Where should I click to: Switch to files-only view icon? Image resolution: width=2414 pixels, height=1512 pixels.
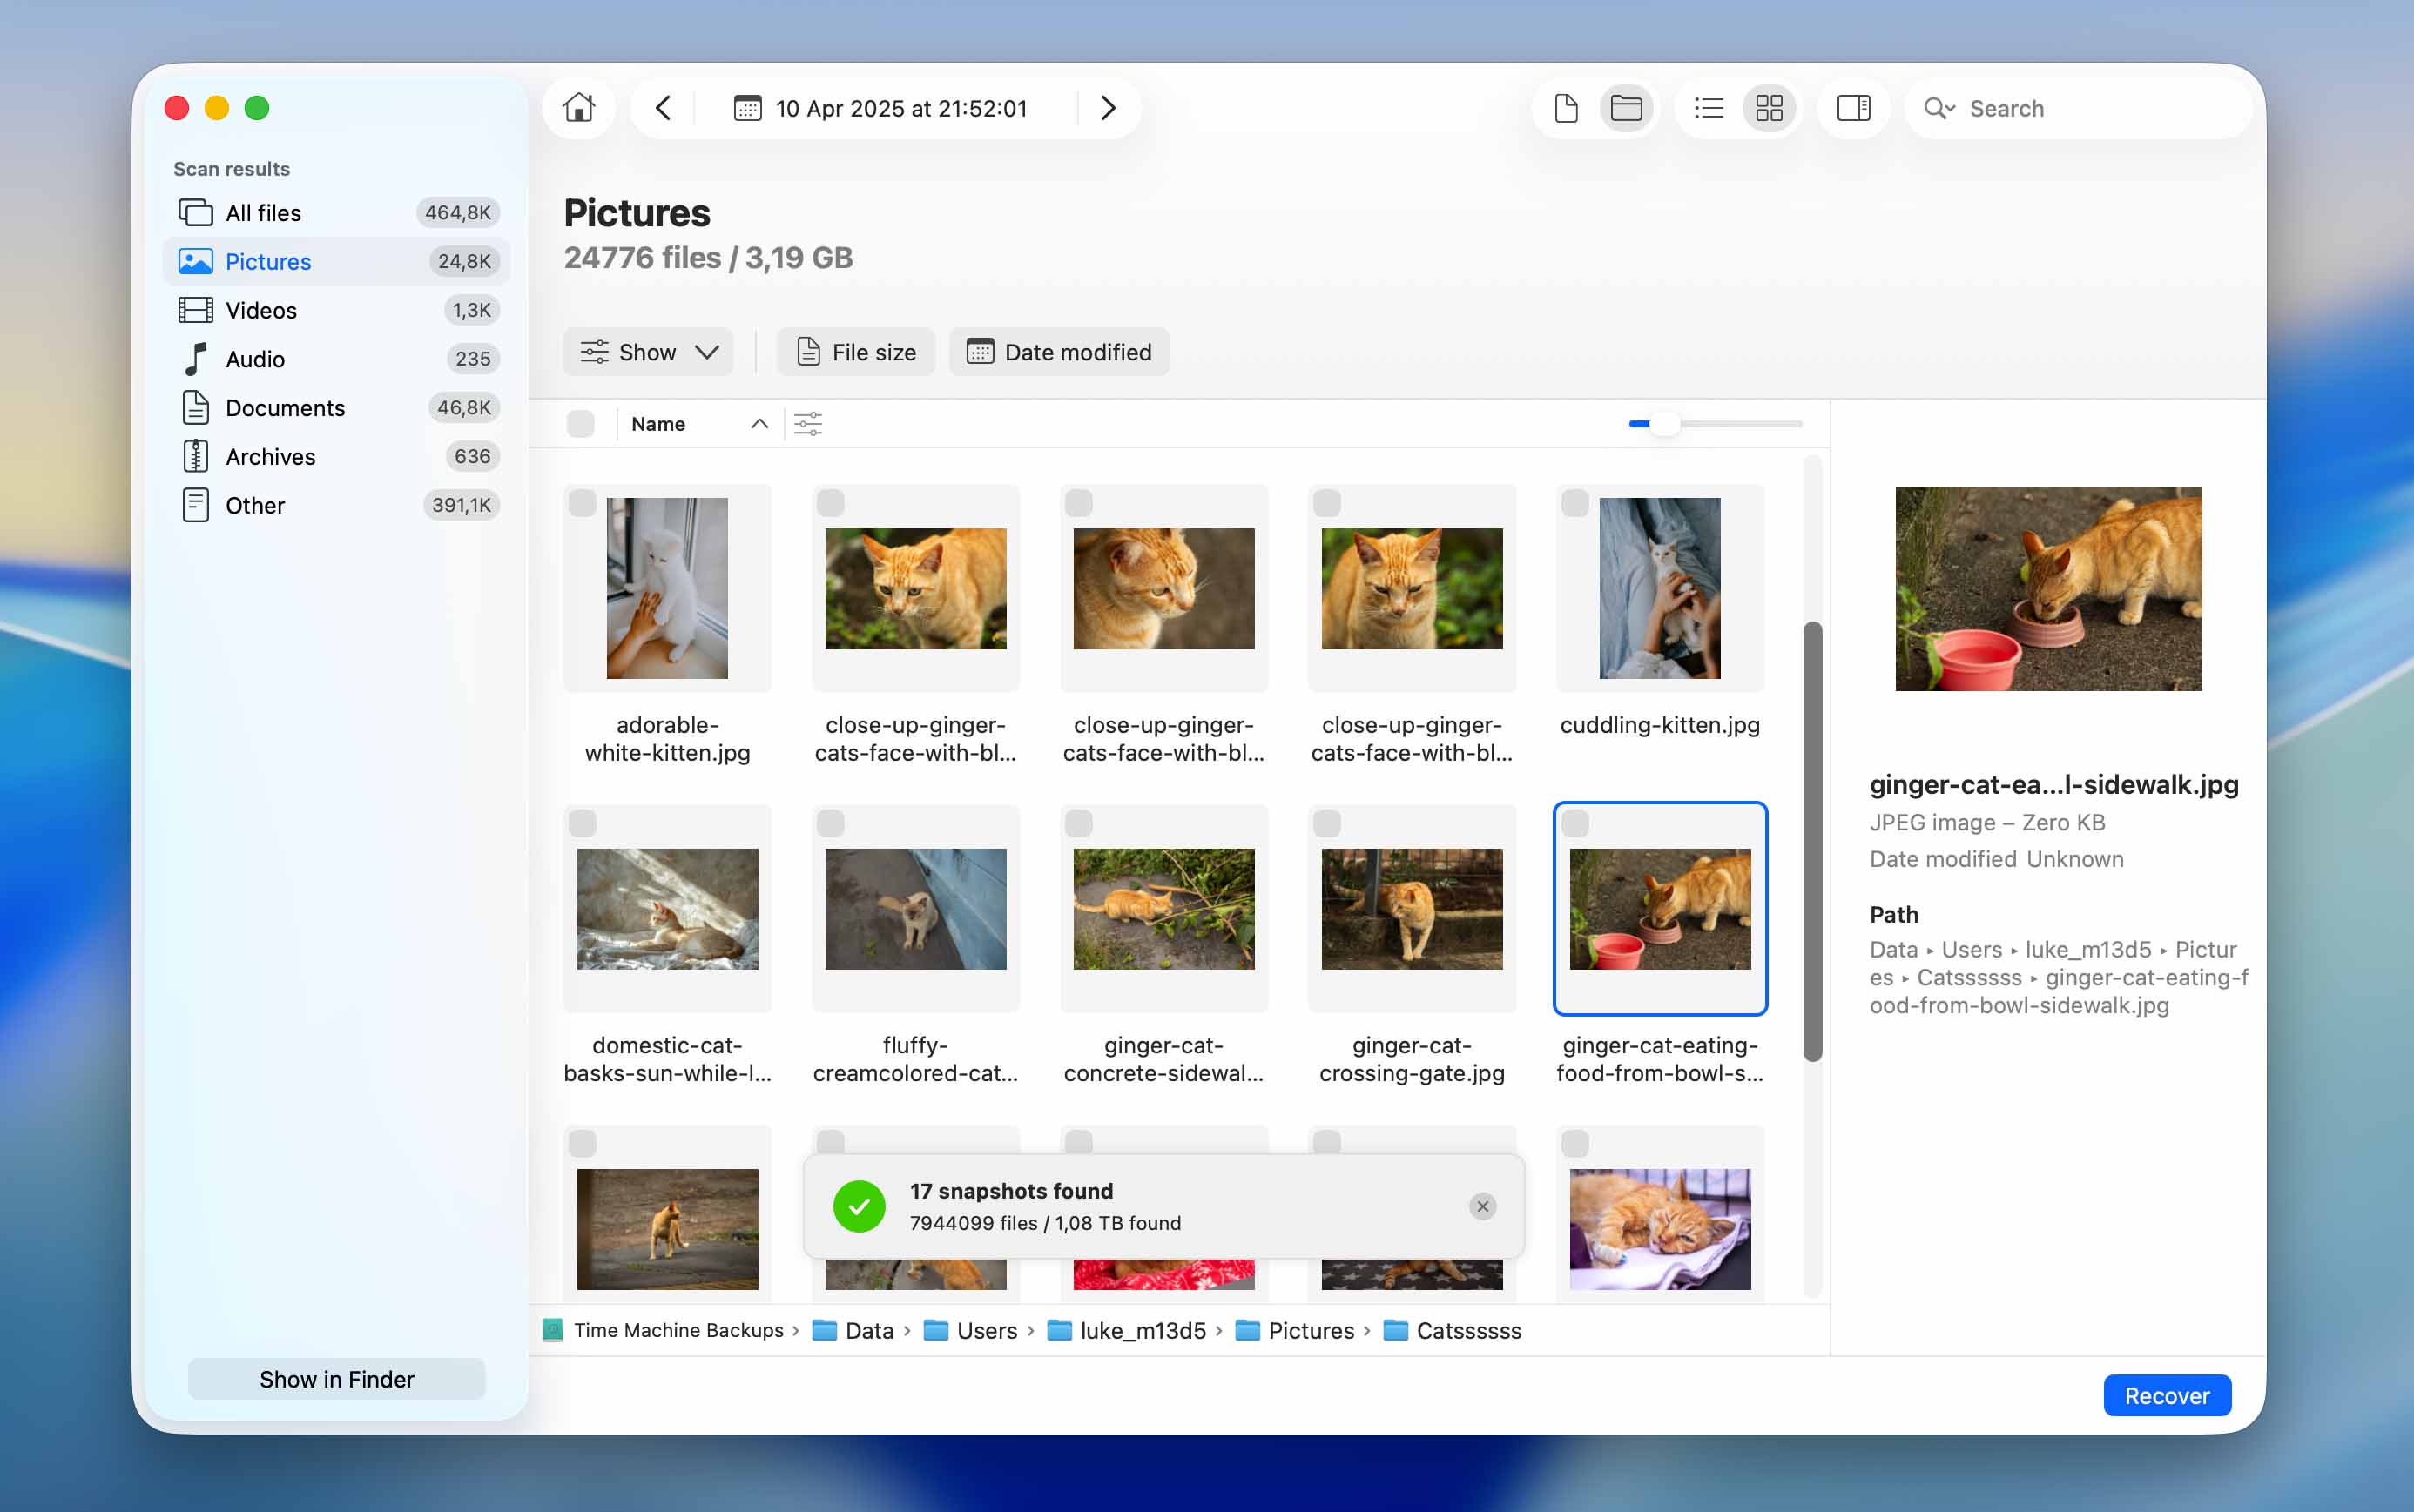(x=1566, y=108)
